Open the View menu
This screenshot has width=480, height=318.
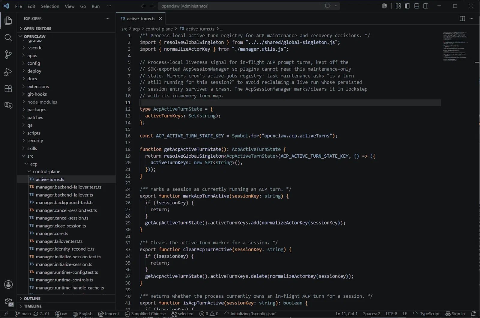pyautogui.click(x=70, y=6)
